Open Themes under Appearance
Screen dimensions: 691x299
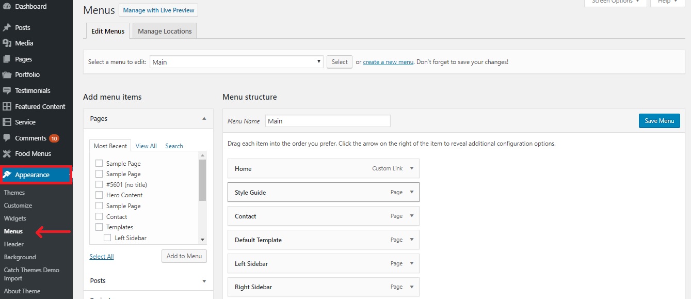point(14,193)
